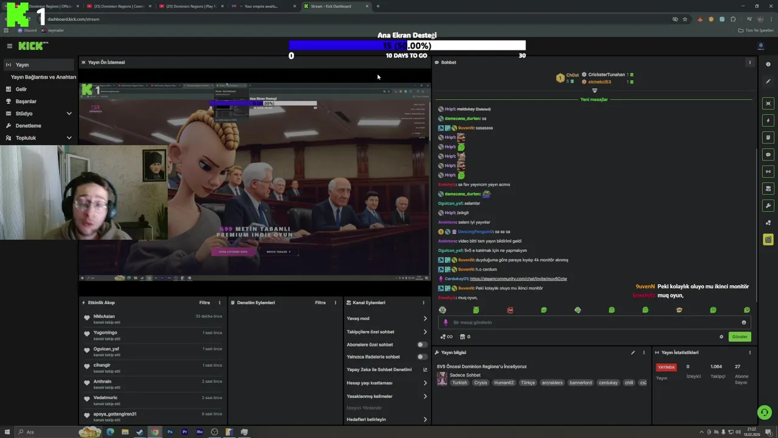Image resolution: width=778 pixels, height=438 pixels.
Task: Click the first quick emote below chat
Action: [x=442, y=310]
